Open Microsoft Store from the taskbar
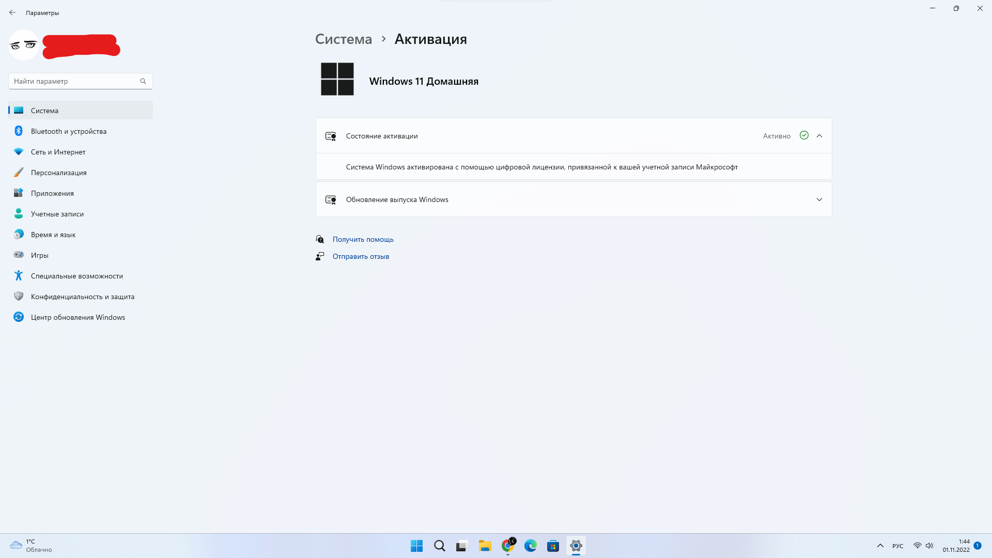This screenshot has height=558, width=992. (553, 546)
